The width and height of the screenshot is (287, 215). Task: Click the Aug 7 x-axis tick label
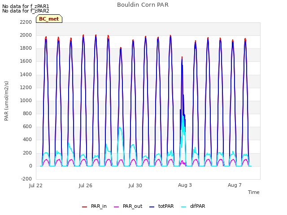click(x=235, y=185)
